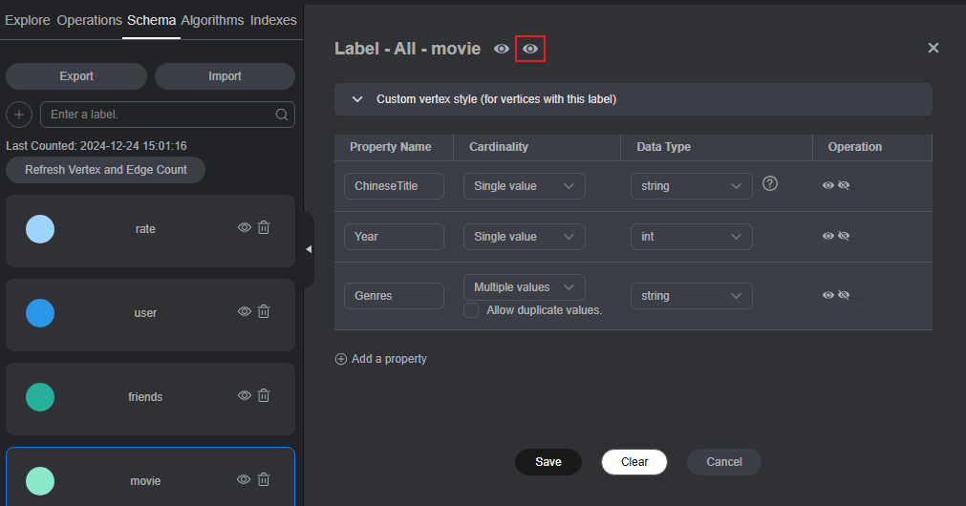Delete the movie label
This screenshot has width=966, height=506.
[264, 479]
